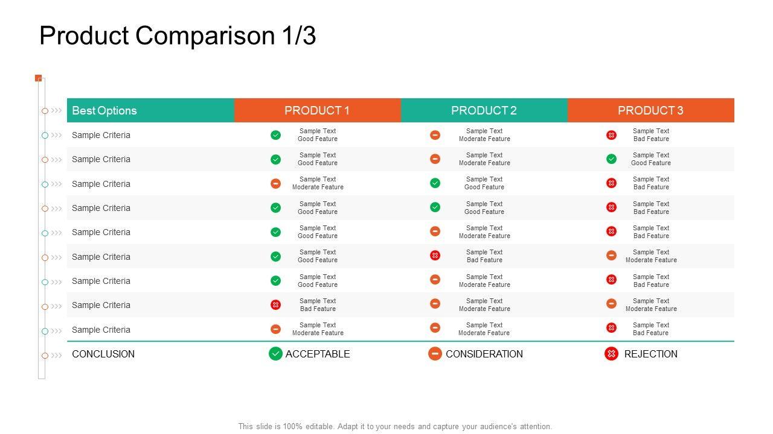Click the chevron arrows beside CONCLUSION
773x434 pixels.
(57, 355)
